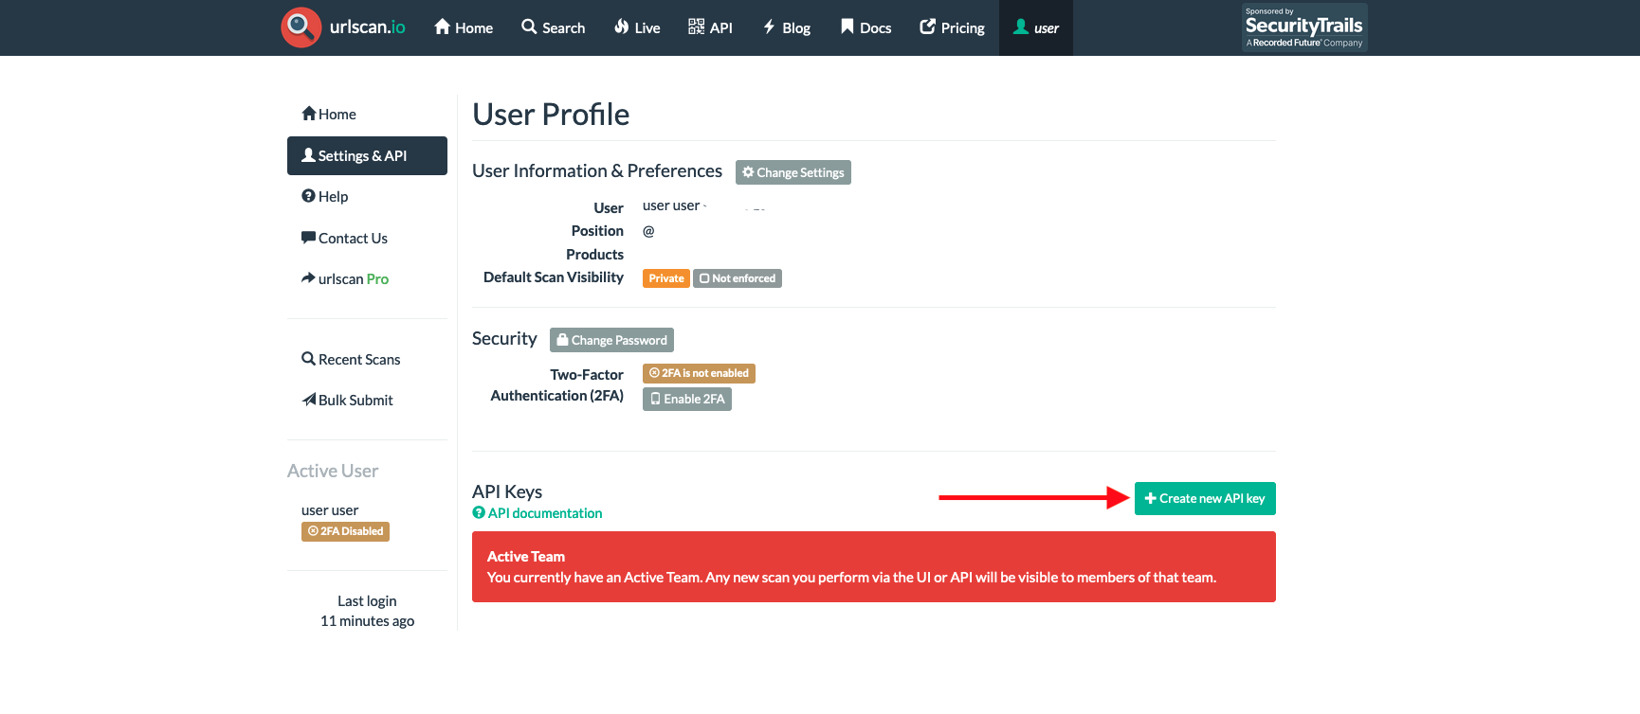This screenshot has width=1640, height=714.
Task: Click the magnifier icon in navbar Search
Action: pyautogui.click(x=529, y=27)
